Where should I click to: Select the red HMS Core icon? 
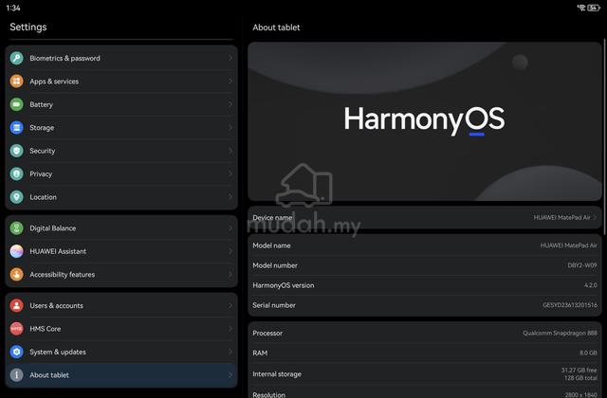click(17, 329)
